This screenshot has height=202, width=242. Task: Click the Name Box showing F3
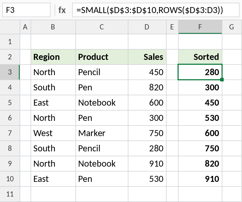point(26,10)
